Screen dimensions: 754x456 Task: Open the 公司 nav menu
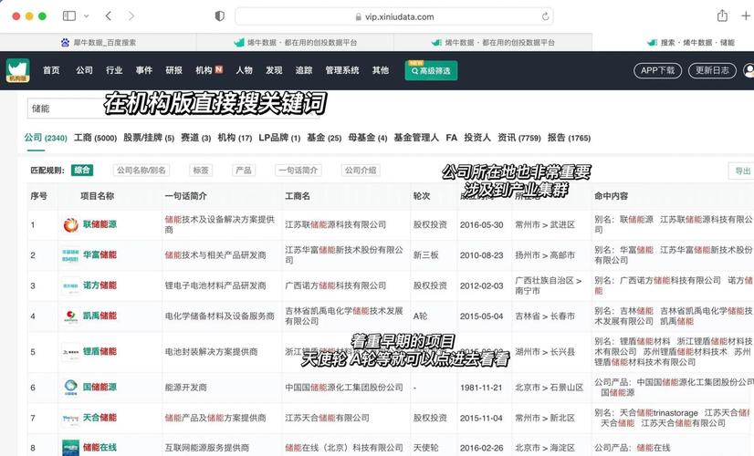[x=84, y=70]
